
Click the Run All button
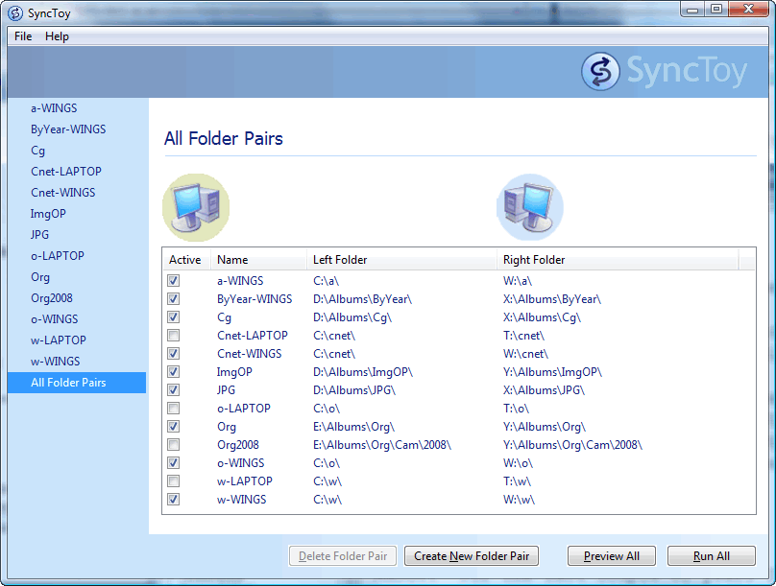click(x=712, y=556)
